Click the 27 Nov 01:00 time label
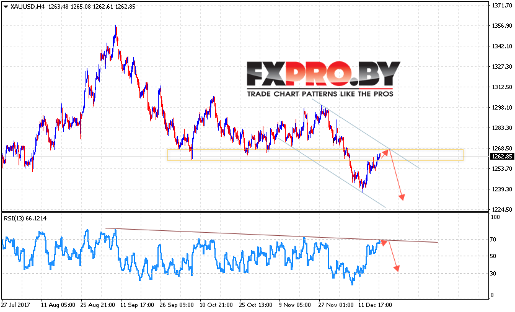The width and height of the screenshot is (515, 312). point(336,305)
